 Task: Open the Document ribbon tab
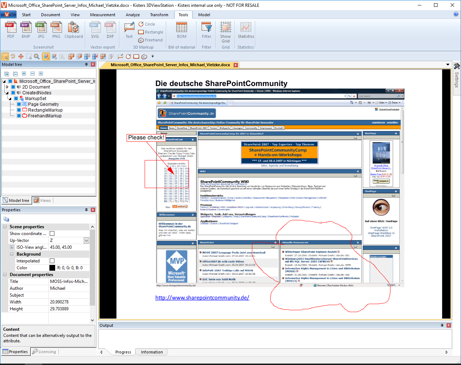pyautogui.click(x=50, y=15)
